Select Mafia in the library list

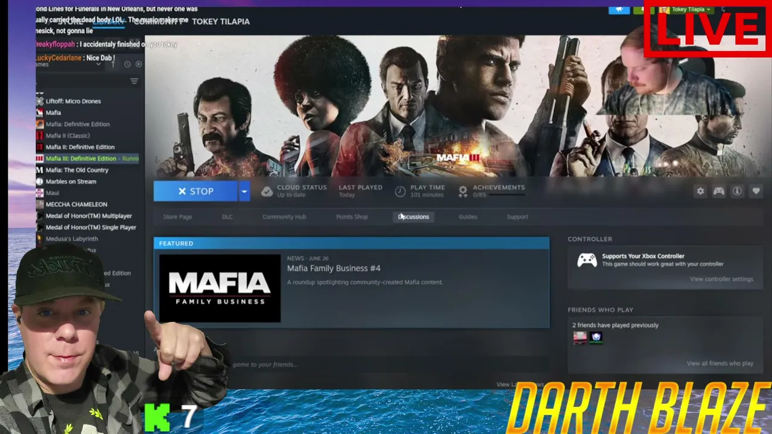coord(53,113)
